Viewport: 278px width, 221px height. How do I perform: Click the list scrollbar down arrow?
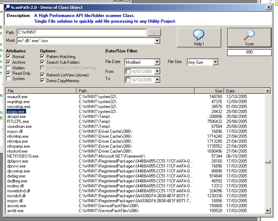(268, 211)
